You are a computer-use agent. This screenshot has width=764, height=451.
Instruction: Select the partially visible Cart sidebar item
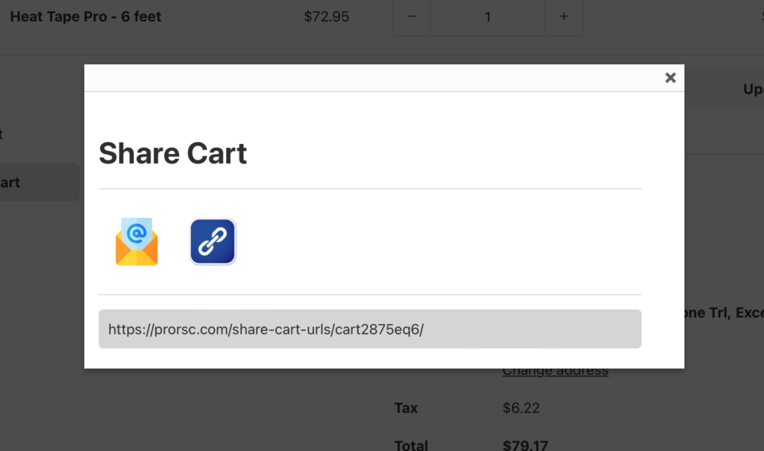coord(39,182)
